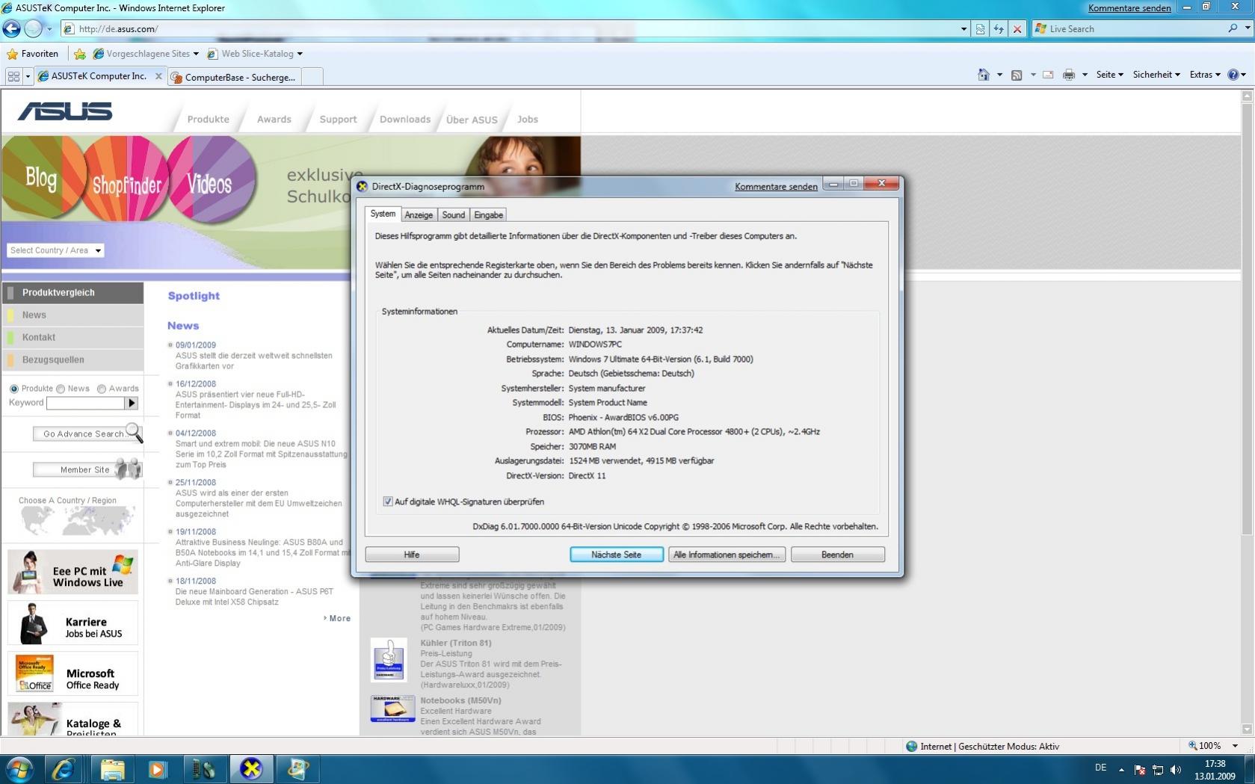Open the Select Country / Area dropdown
The height and width of the screenshot is (784, 1255).
point(55,250)
